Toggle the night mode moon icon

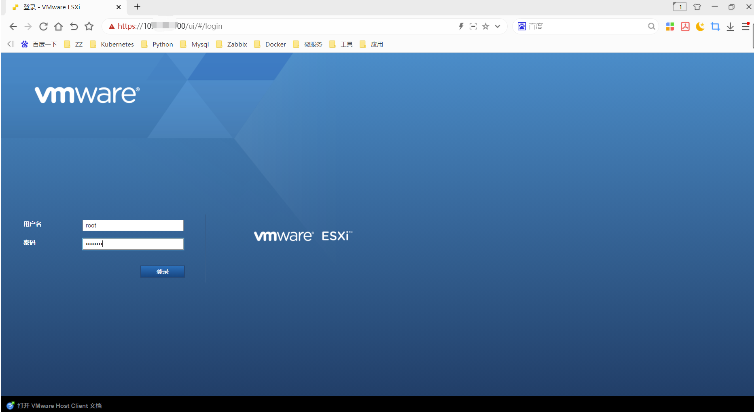[700, 26]
